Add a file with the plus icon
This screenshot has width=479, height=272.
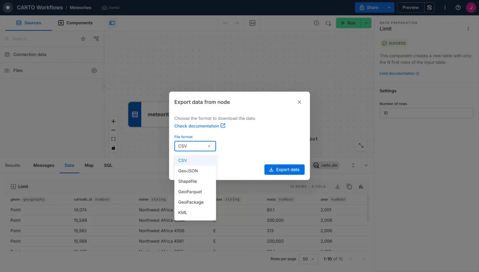94,70
